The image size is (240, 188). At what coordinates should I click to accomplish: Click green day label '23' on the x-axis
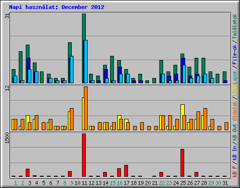pos(169,183)
